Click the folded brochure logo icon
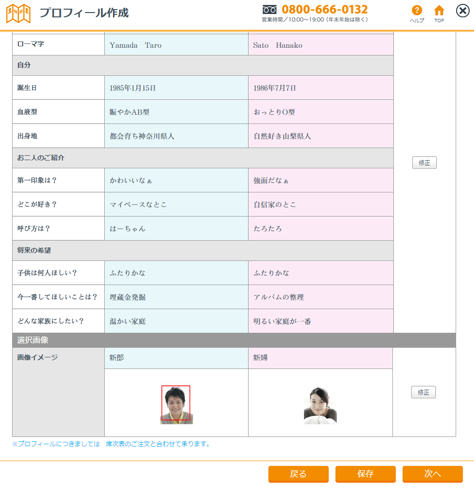474x490 pixels. tap(18, 13)
